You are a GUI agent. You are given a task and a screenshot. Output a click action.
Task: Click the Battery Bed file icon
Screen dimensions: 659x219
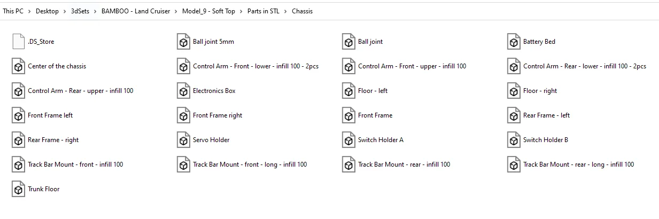tap(514, 42)
